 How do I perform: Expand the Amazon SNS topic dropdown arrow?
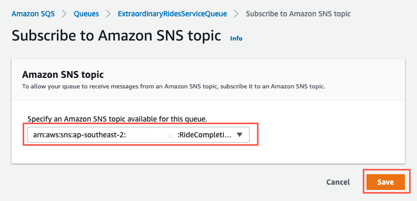(x=239, y=135)
